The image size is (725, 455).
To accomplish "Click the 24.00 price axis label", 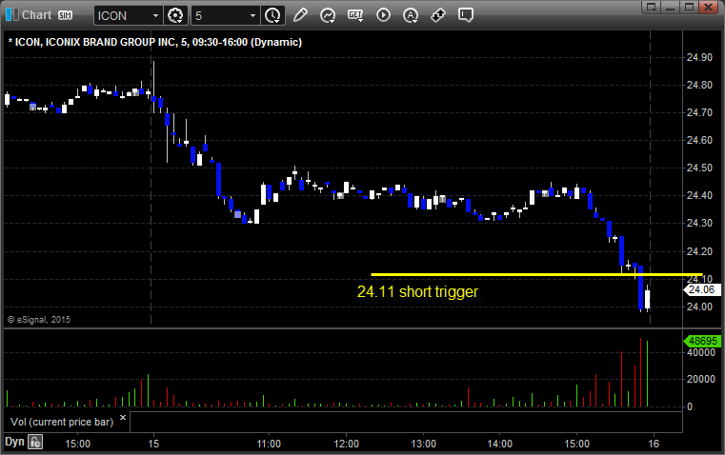I will pyautogui.click(x=699, y=307).
